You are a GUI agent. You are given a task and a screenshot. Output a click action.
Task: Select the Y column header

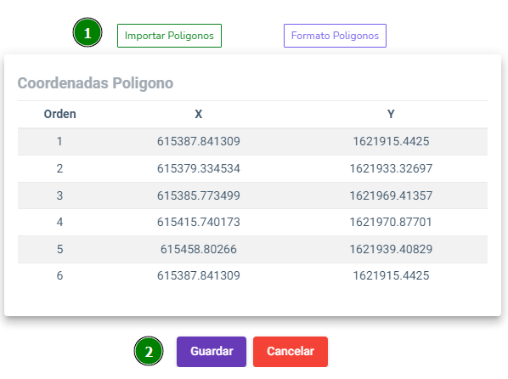point(391,114)
